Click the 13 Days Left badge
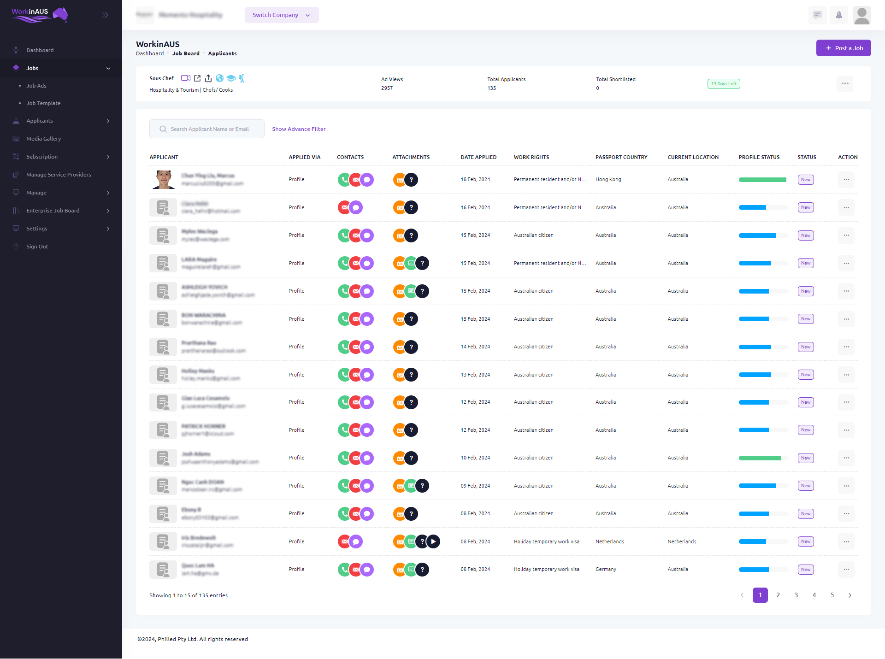885x659 pixels. [x=724, y=84]
